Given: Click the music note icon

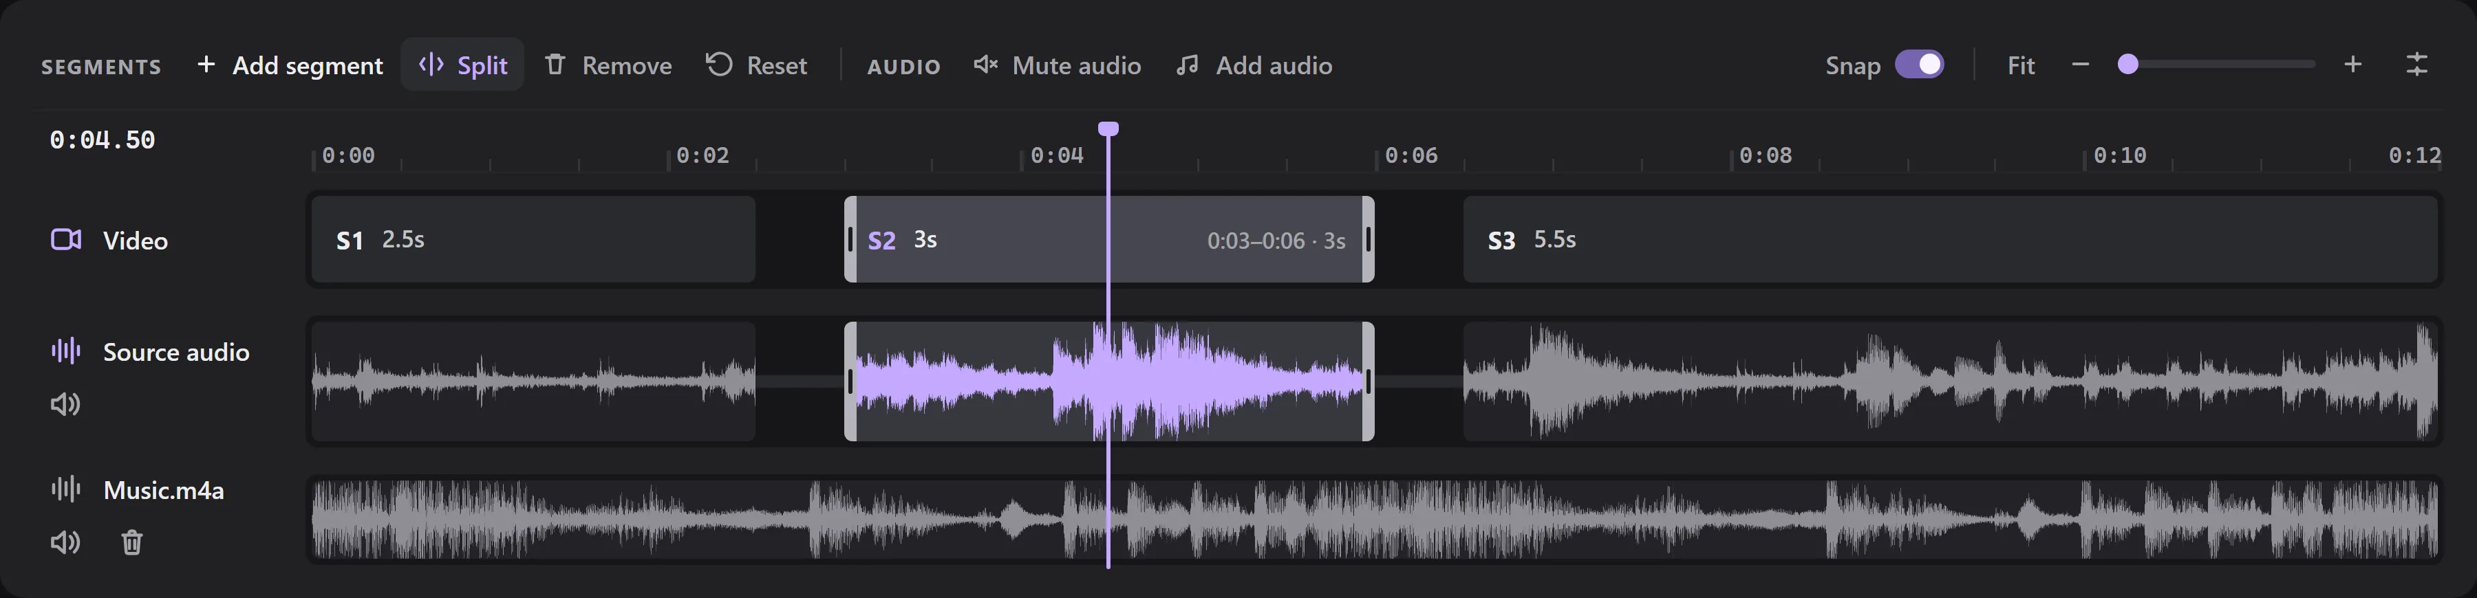Looking at the screenshot, I should [x=1188, y=65].
